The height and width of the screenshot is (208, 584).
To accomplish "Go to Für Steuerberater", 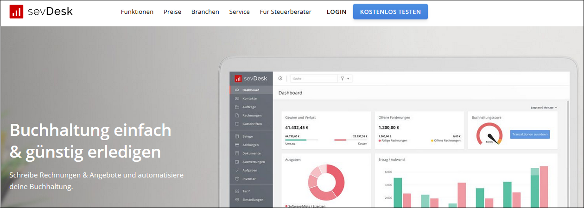I will pos(286,12).
